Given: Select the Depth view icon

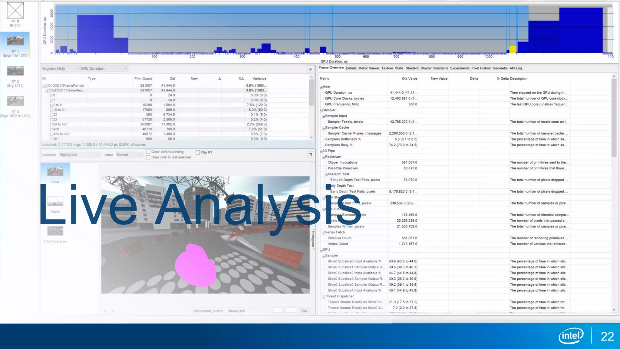Looking at the screenshot, I should (55, 201).
